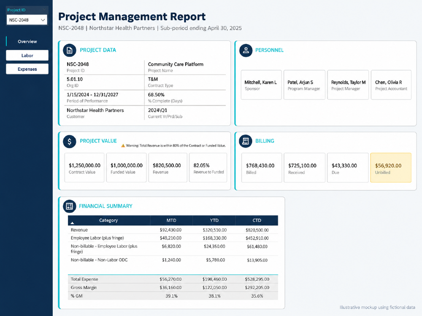Click the Total Expense CTD value $528,295.00
422x316 pixels.
pos(257,279)
